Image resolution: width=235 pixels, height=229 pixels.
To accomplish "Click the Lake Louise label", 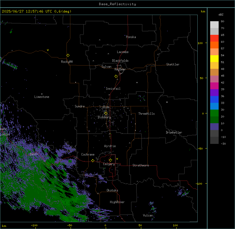I will click(x=4, y=132).
